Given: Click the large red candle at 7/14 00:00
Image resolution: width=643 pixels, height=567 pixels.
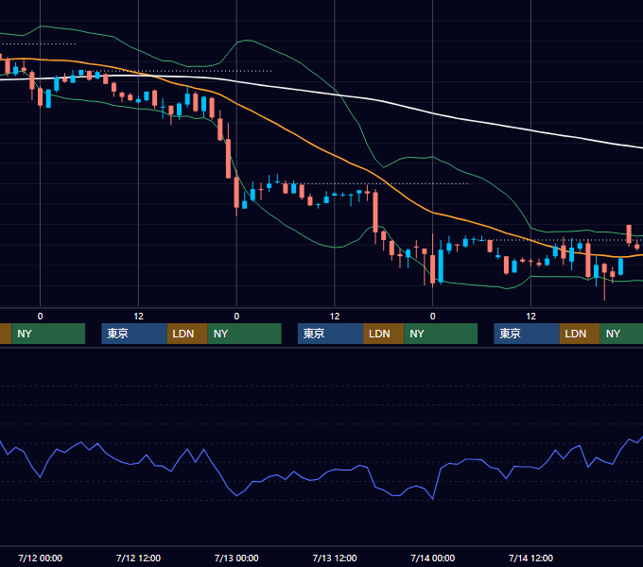Looking at the screenshot, I should click(433, 268).
